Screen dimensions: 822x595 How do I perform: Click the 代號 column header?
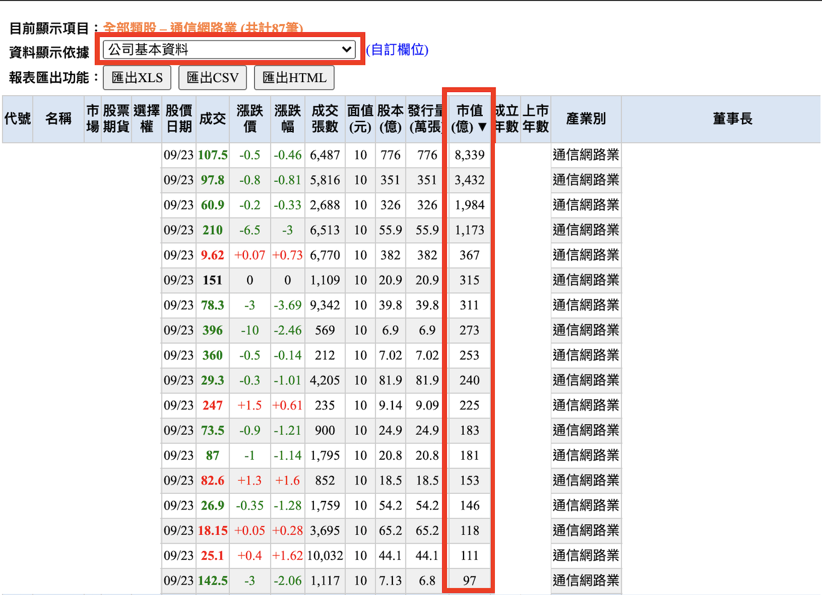[x=18, y=119]
